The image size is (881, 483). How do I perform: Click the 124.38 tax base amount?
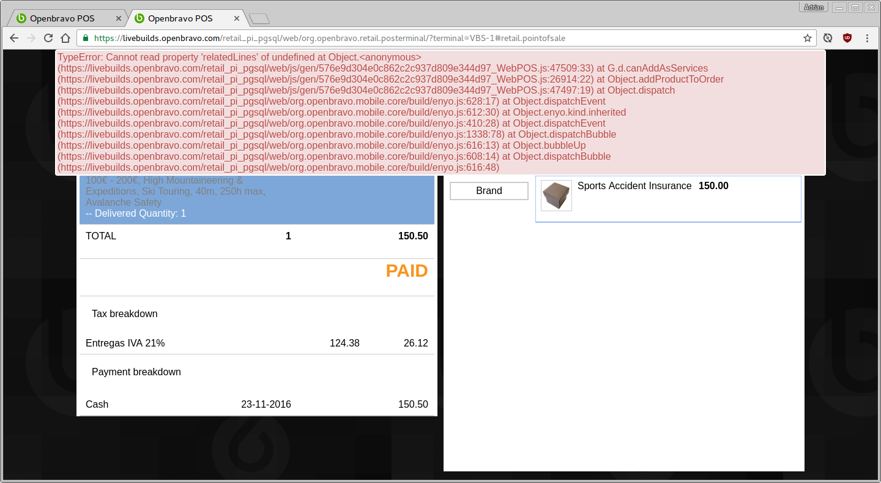point(344,343)
